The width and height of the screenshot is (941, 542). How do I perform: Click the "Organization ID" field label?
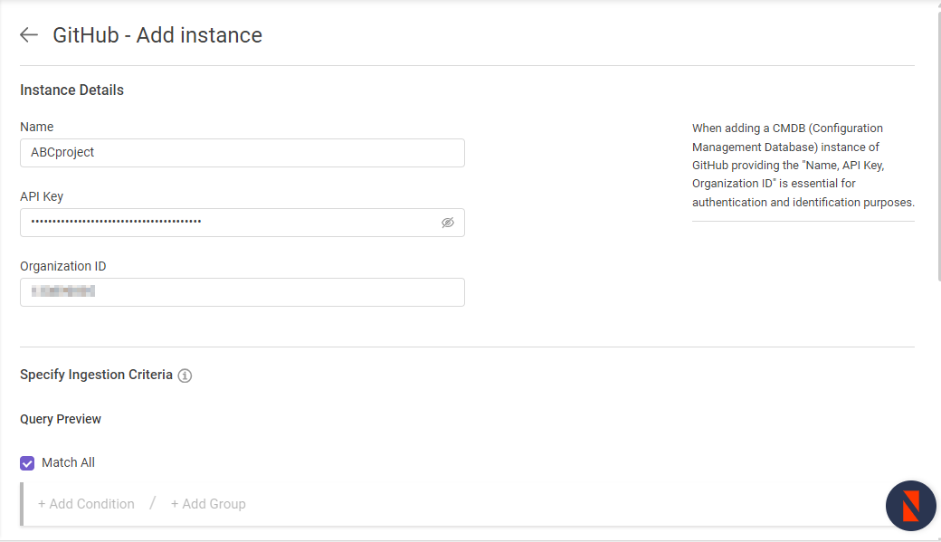point(63,266)
